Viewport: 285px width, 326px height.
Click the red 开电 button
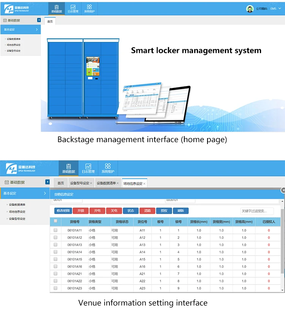[97, 211]
